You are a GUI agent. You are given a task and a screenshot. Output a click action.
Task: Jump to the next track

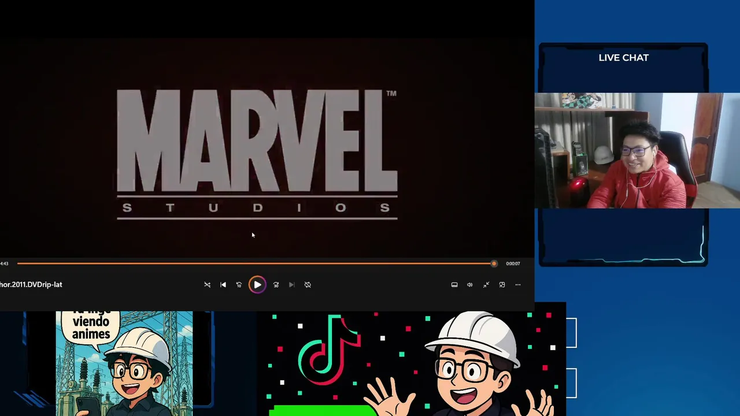(291, 284)
